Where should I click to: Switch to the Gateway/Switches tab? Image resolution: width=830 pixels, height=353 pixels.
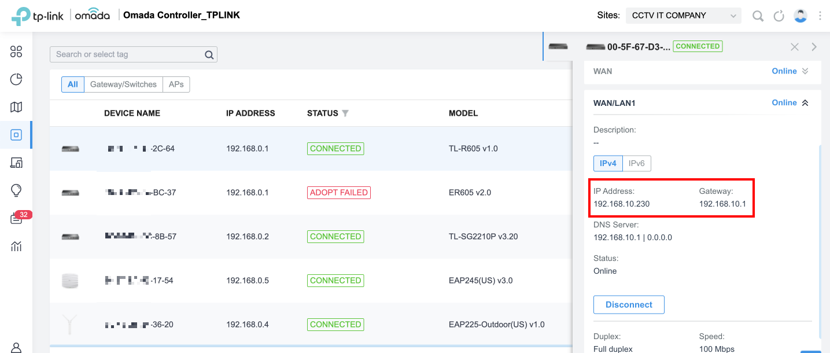pos(123,84)
